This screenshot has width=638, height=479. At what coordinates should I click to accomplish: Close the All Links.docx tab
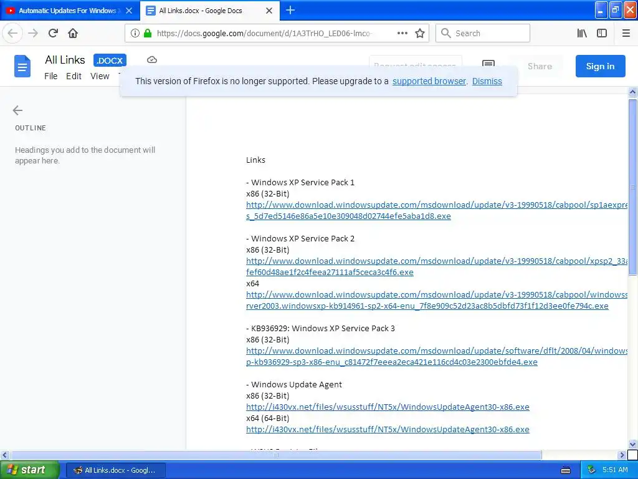(269, 11)
